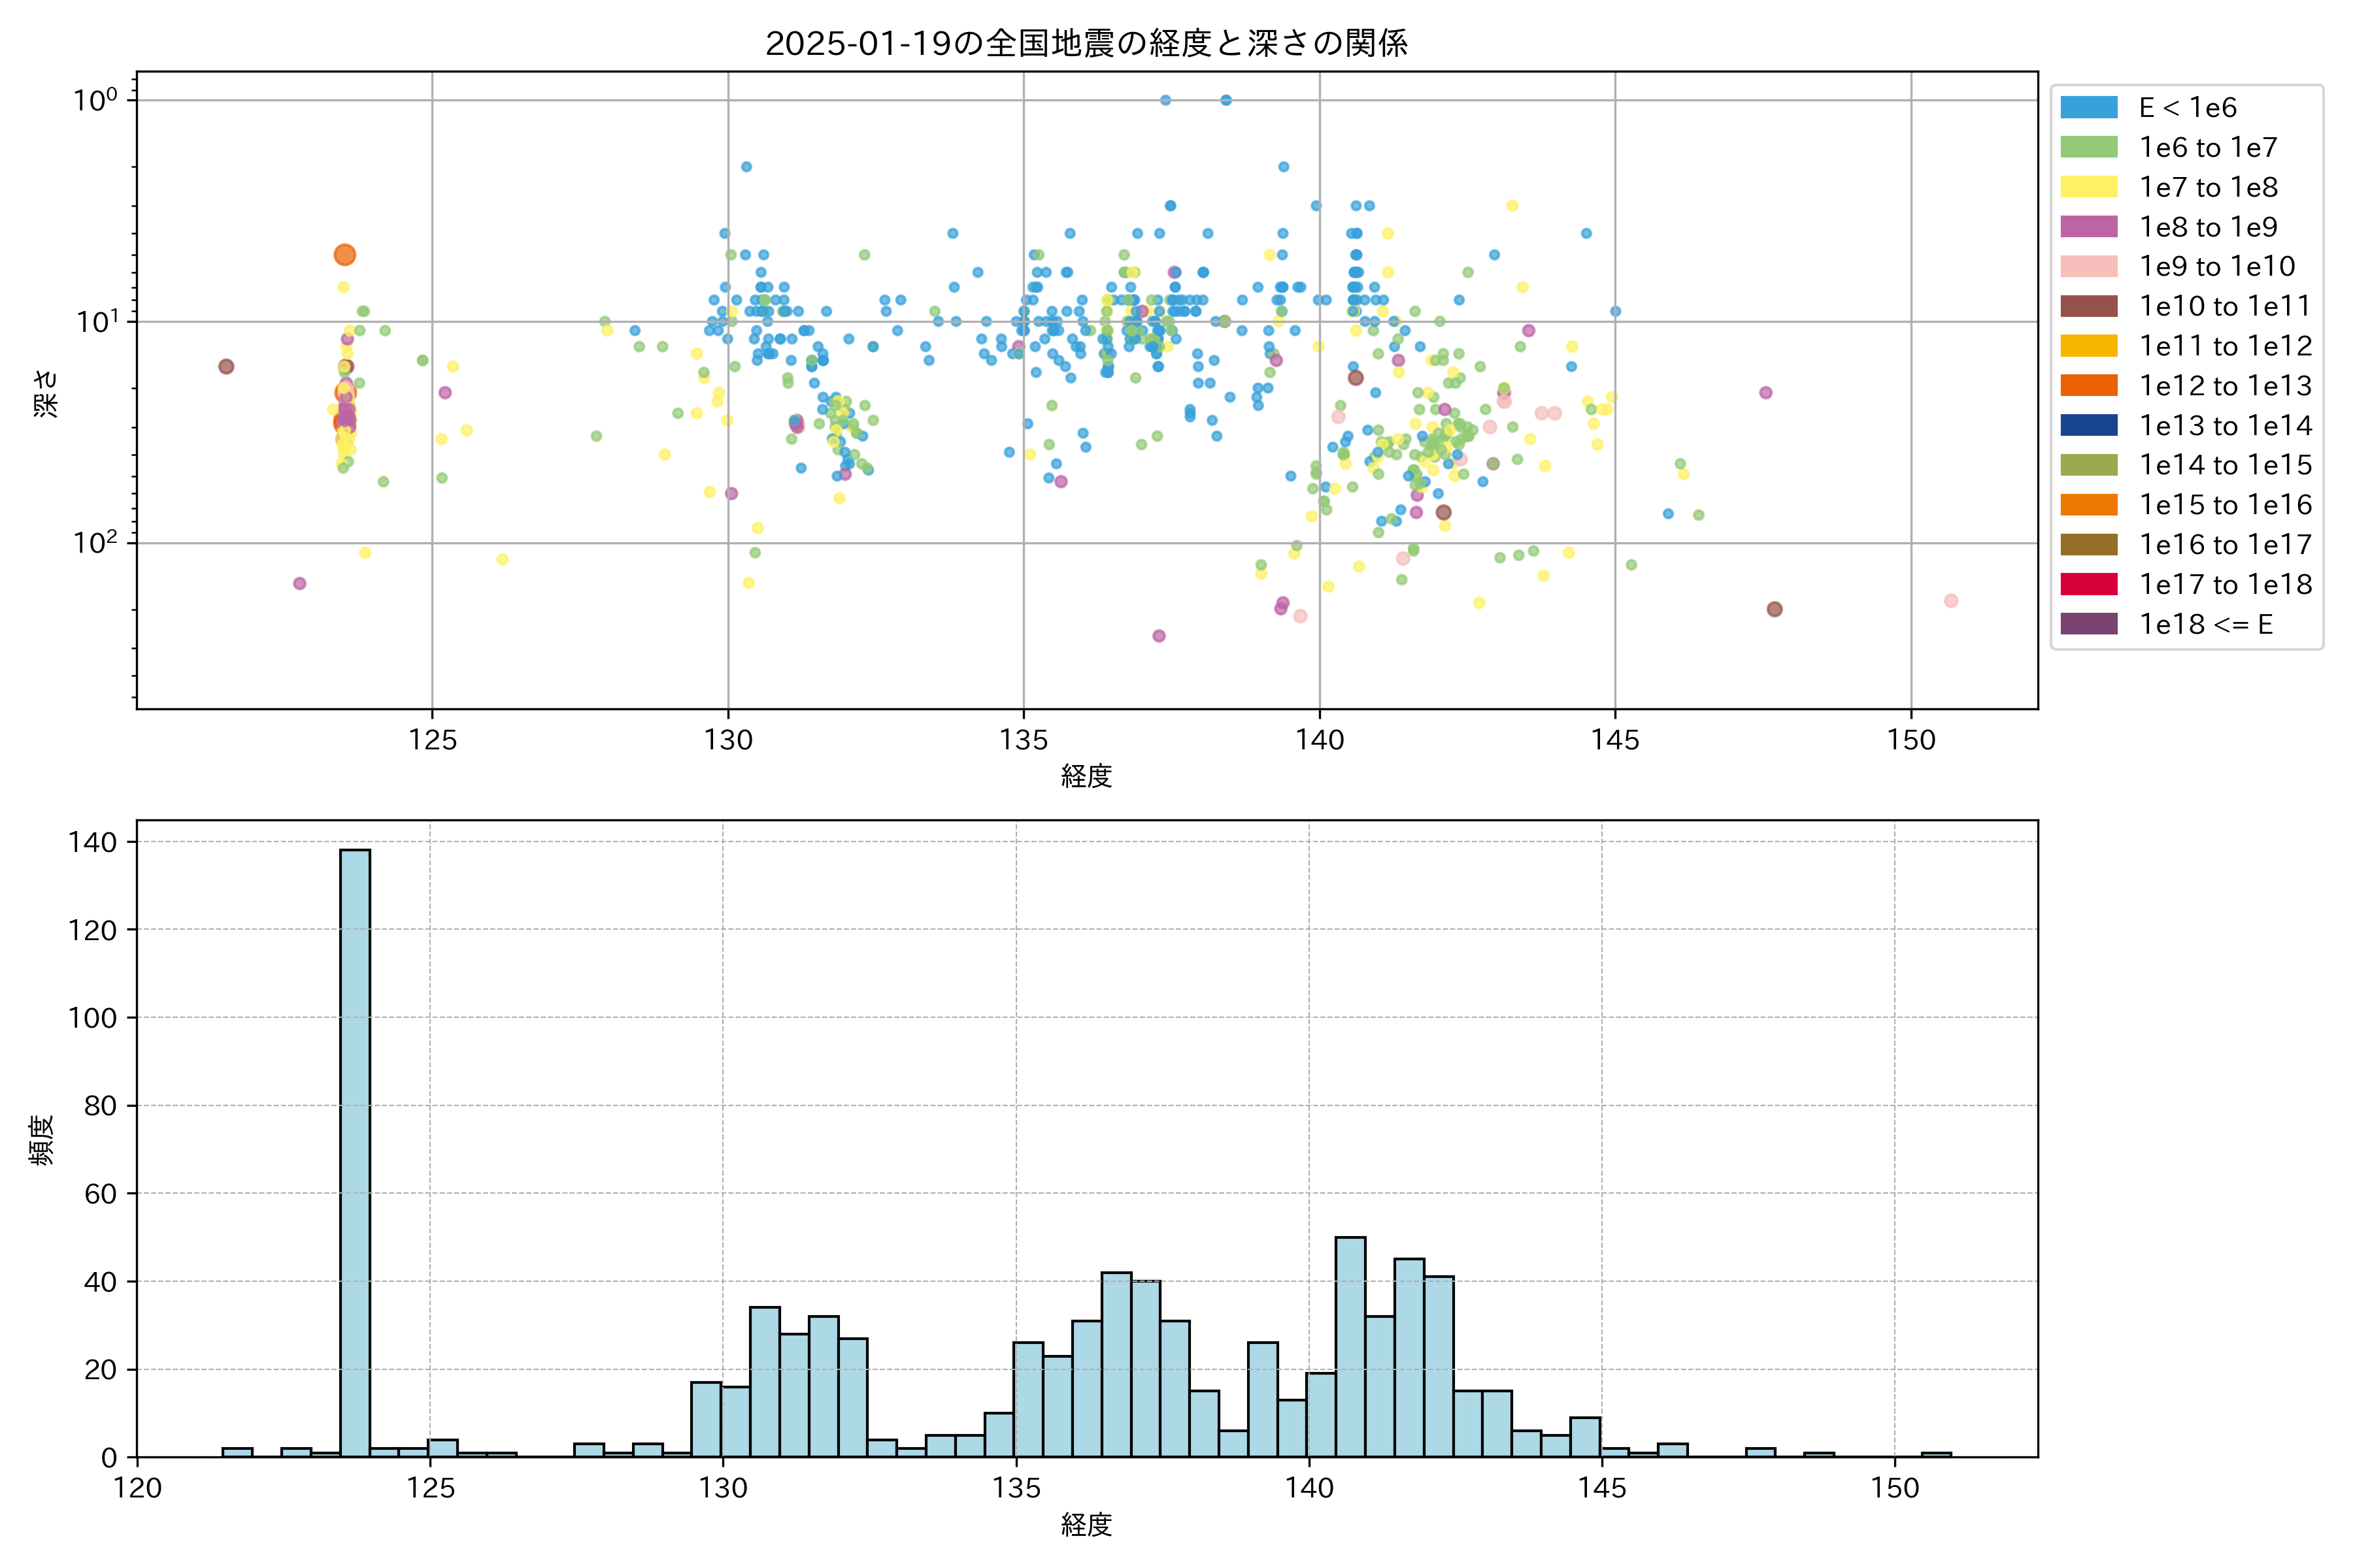Click the orange '1e12 to 1e13' legend swatch

point(2088,385)
